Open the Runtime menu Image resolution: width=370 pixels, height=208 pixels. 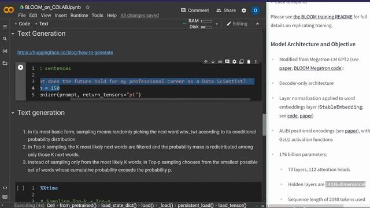79,16
